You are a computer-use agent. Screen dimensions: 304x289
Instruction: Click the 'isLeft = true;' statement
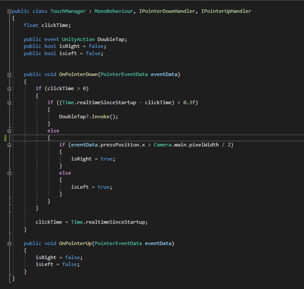[x=92, y=187]
